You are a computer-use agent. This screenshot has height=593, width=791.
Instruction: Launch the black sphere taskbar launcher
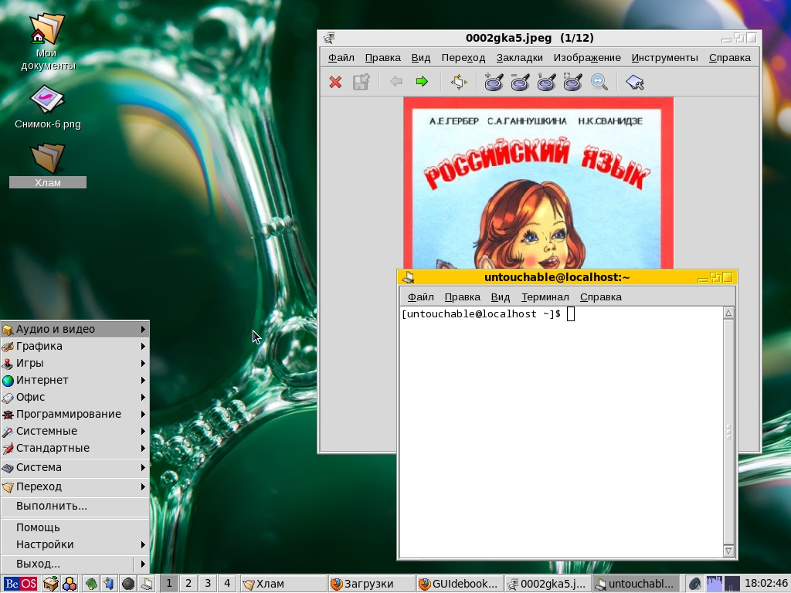click(x=128, y=584)
